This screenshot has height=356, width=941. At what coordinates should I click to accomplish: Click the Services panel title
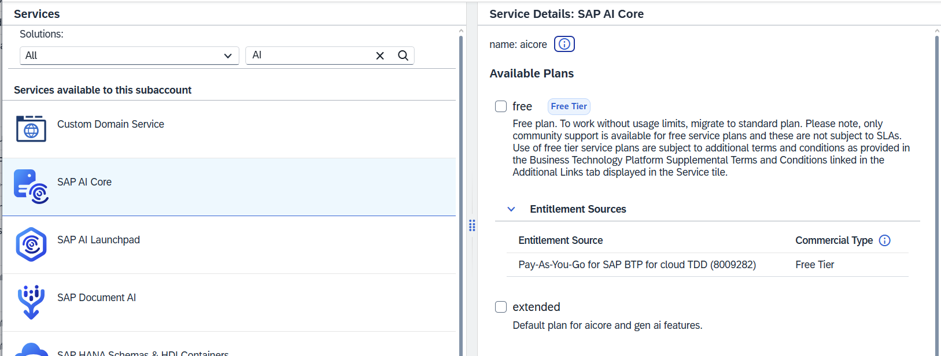tap(36, 14)
